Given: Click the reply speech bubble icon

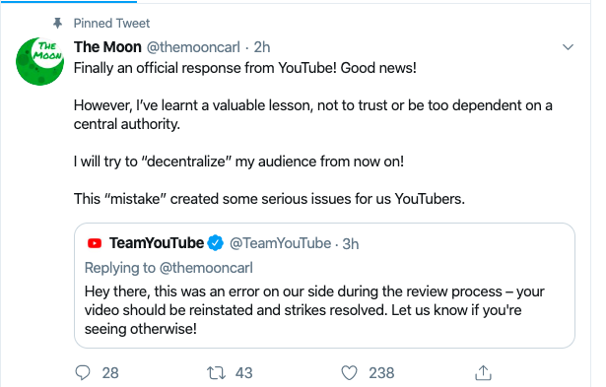Looking at the screenshot, I should pos(83,372).
